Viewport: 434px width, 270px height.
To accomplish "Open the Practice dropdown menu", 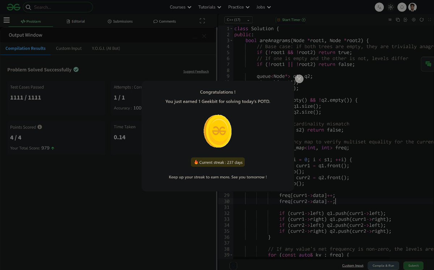I will [x=239, y=7].
